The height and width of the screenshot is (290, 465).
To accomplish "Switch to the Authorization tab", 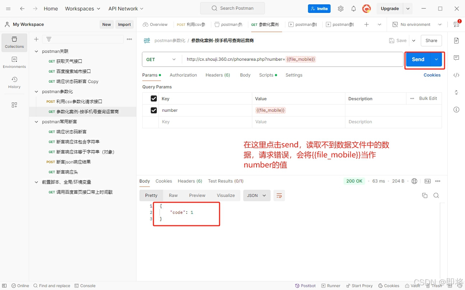I will (x=183, y=75).
